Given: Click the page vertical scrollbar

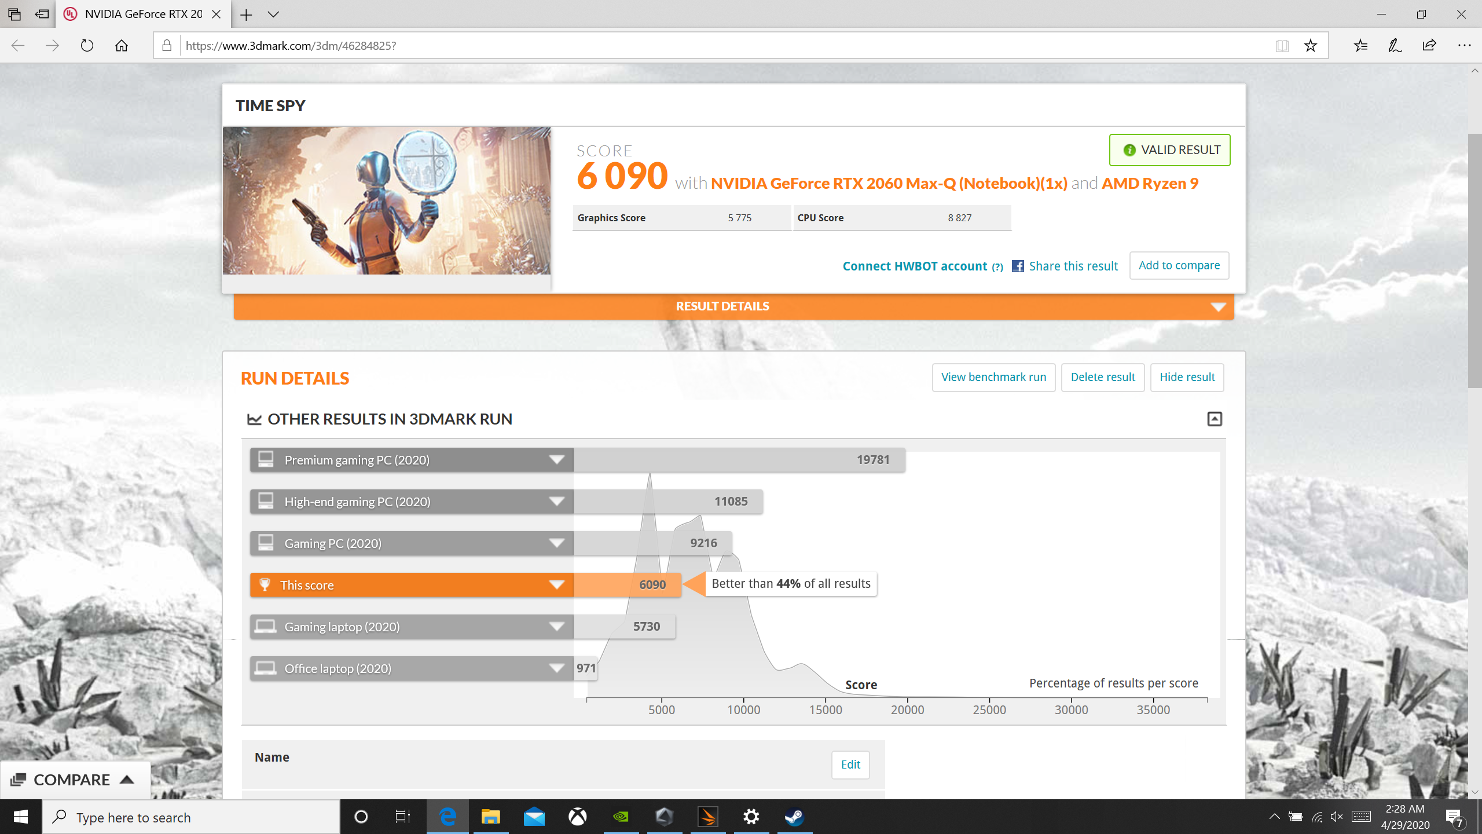Looking at the screenshot, I should pyautogui.click(x=1474, y=261).
